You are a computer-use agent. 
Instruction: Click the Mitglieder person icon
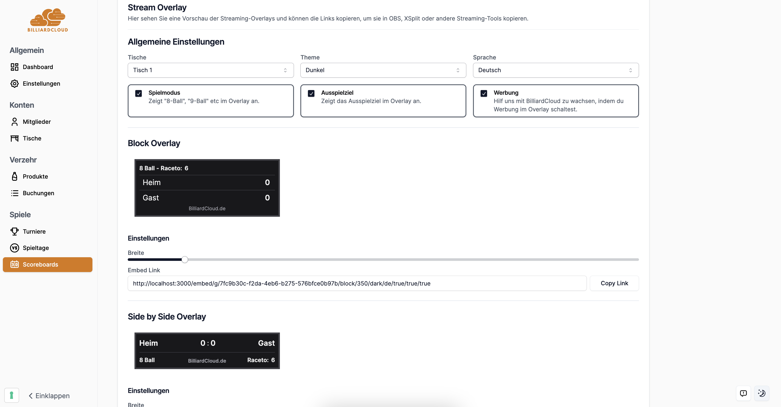[15, 122]
